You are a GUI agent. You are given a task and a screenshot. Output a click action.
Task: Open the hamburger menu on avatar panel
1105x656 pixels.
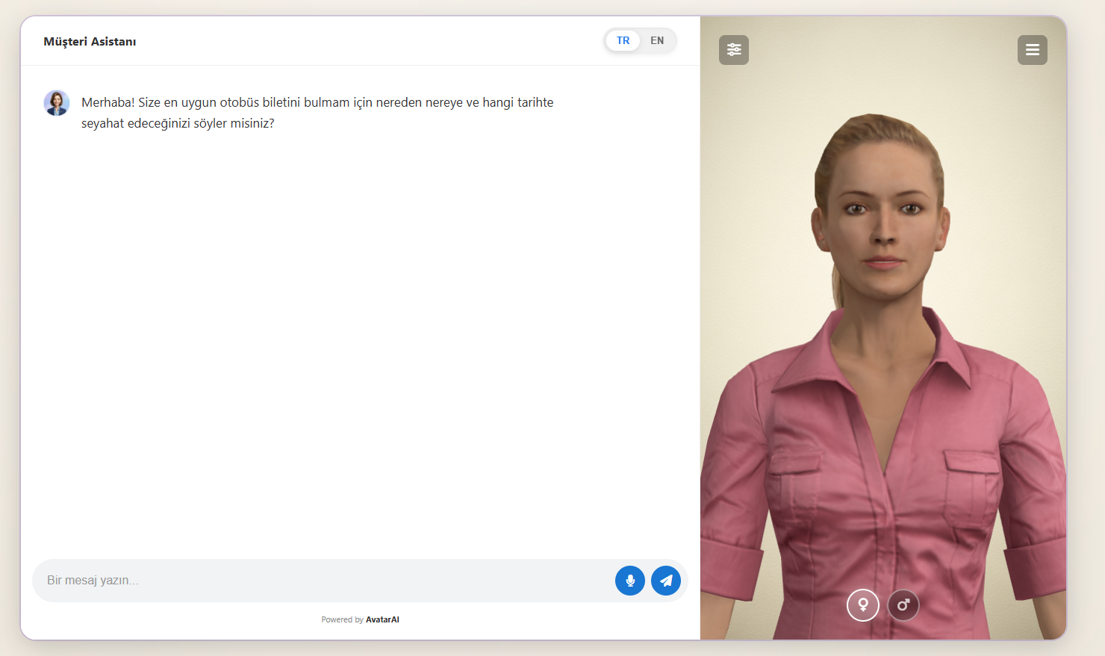1033,50
